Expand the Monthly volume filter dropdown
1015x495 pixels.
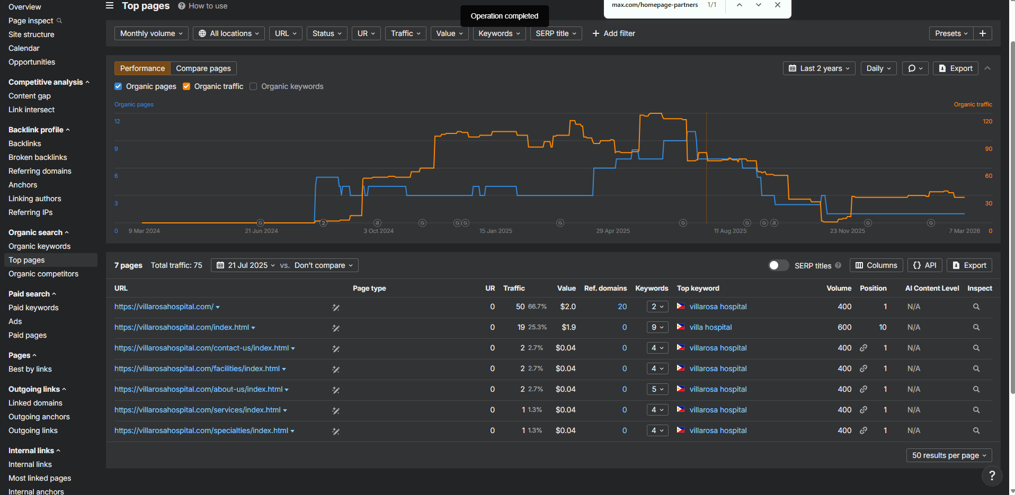[x=151, y=33]
